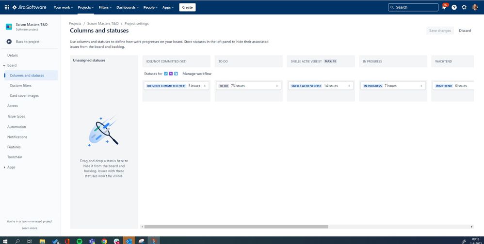Click the TO DO column header

click(x=248, y=61)
